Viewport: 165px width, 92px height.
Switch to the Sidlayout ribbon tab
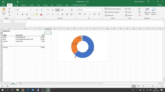(x=24, y=5)
